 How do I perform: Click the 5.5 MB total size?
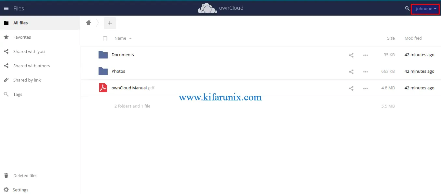(x=388, y=106)
